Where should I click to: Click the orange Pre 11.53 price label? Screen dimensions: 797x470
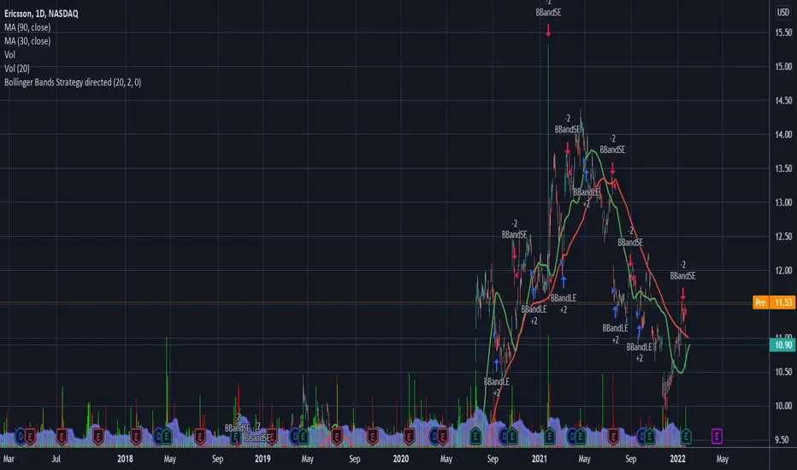click(773, 303)
